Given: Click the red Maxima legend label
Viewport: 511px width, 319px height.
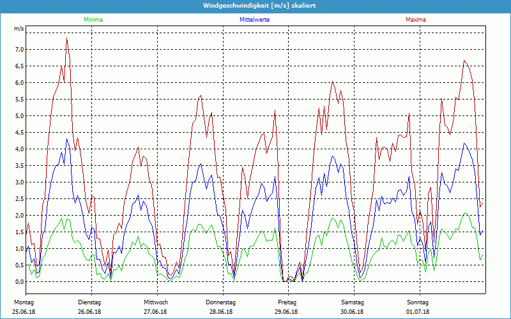Looking at the screenshot, I should coord(416,20).
